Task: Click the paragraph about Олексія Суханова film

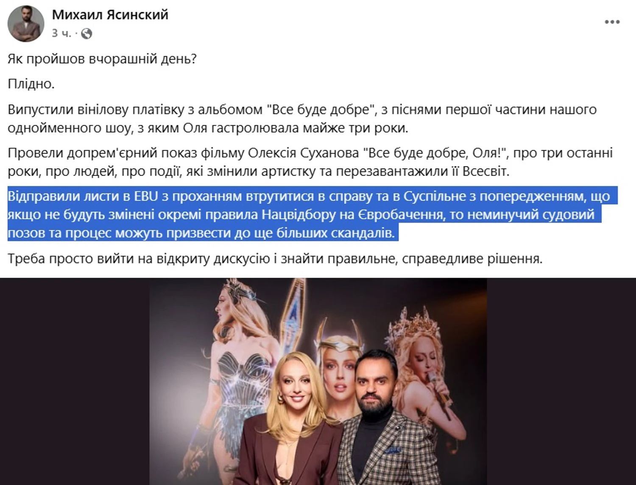Action: coord(310,162)
